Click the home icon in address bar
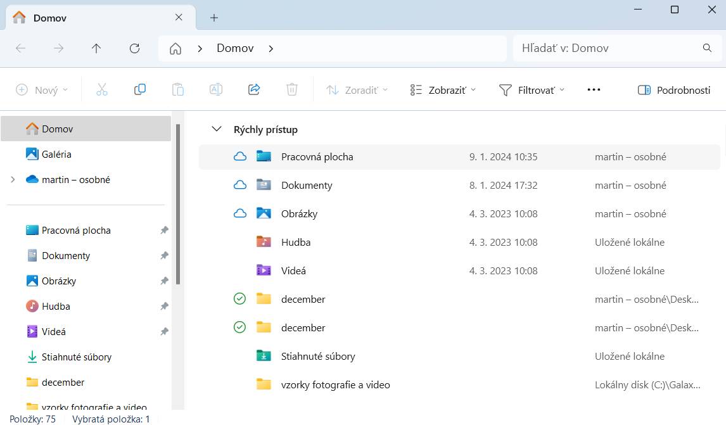 [175, 48]
